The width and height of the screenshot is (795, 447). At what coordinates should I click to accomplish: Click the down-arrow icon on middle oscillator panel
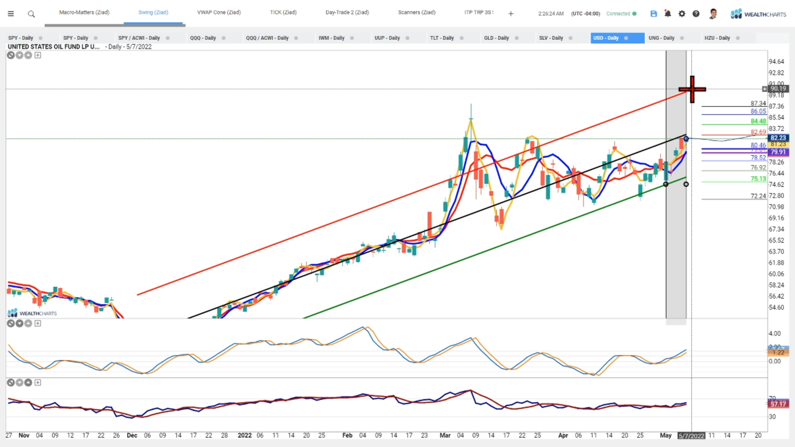19,323
